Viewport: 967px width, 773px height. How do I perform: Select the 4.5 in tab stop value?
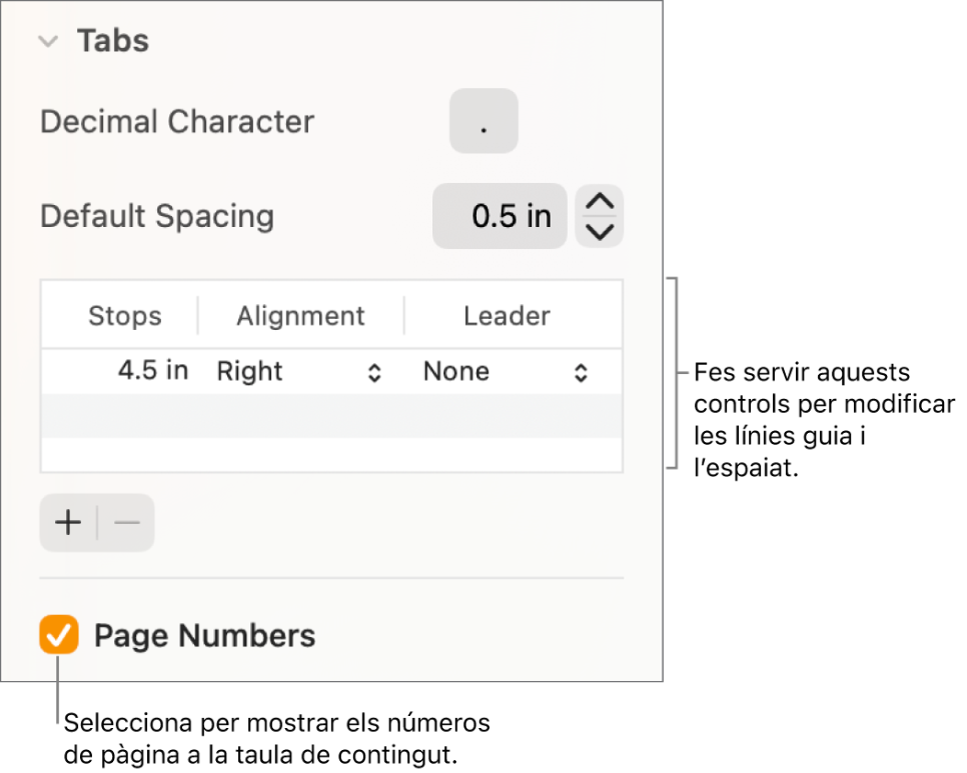[x=153, y=371]
